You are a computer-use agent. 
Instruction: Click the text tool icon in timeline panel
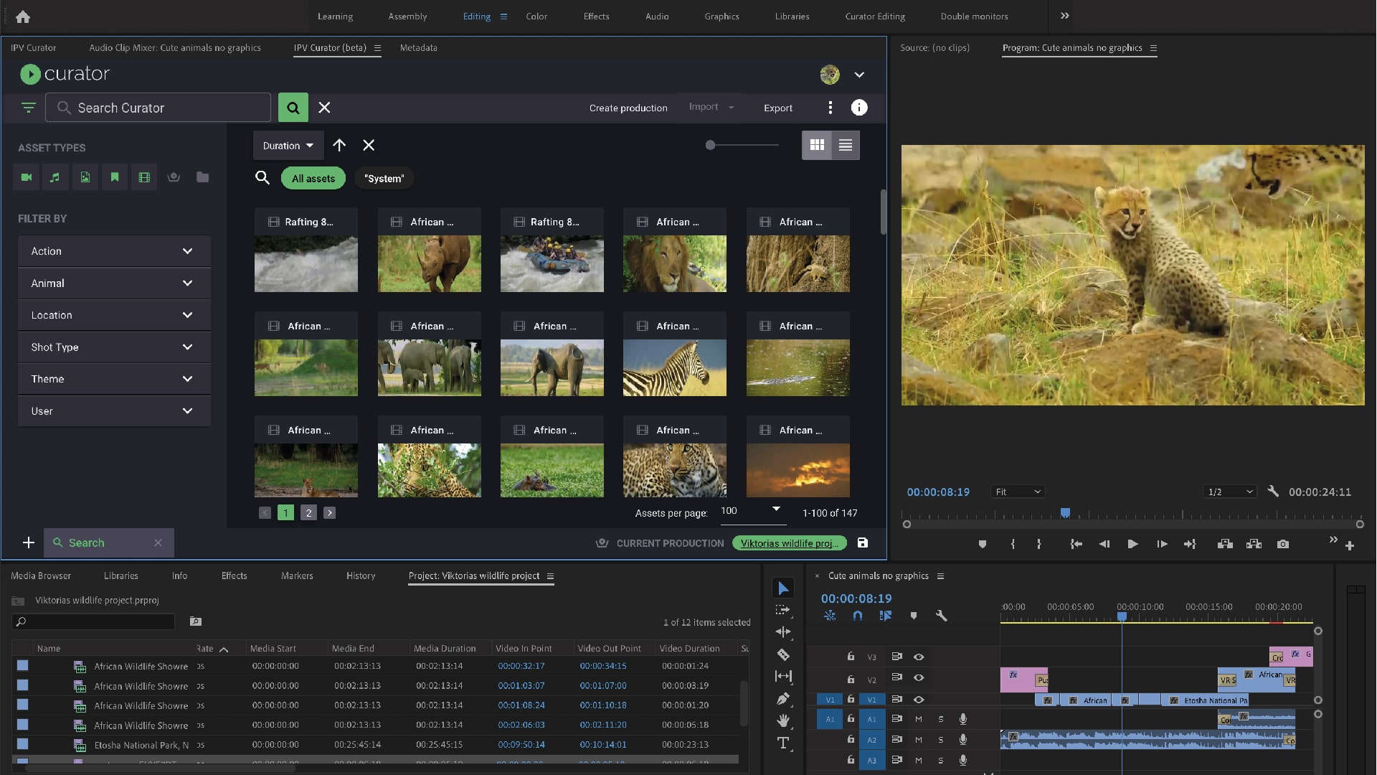coord(783,743)
